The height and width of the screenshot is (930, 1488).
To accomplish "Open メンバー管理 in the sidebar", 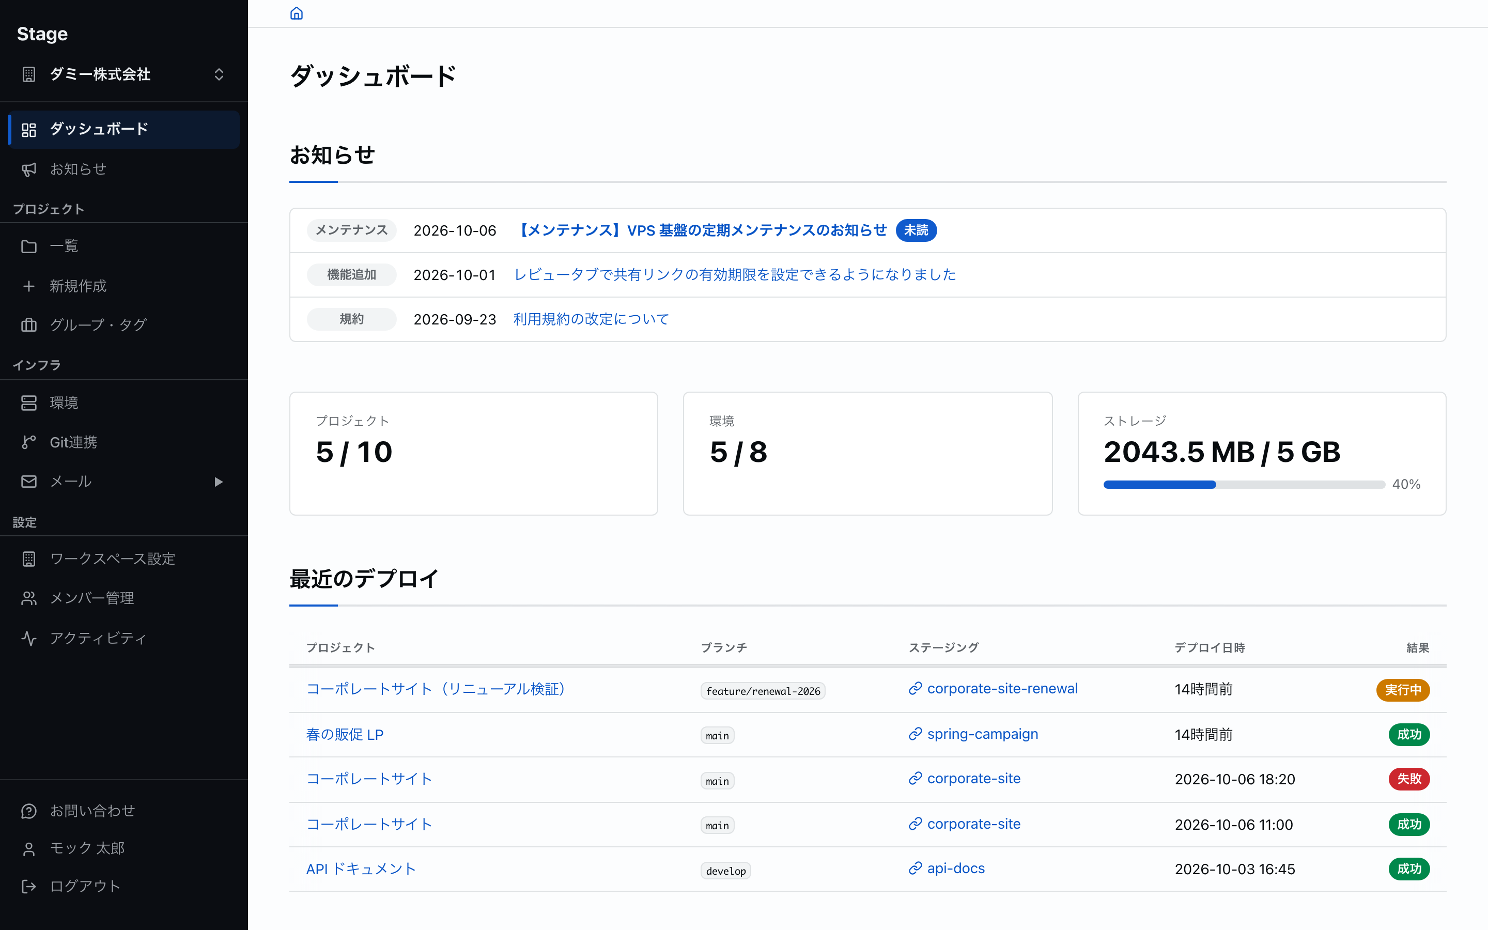I will tap(123, 598).
